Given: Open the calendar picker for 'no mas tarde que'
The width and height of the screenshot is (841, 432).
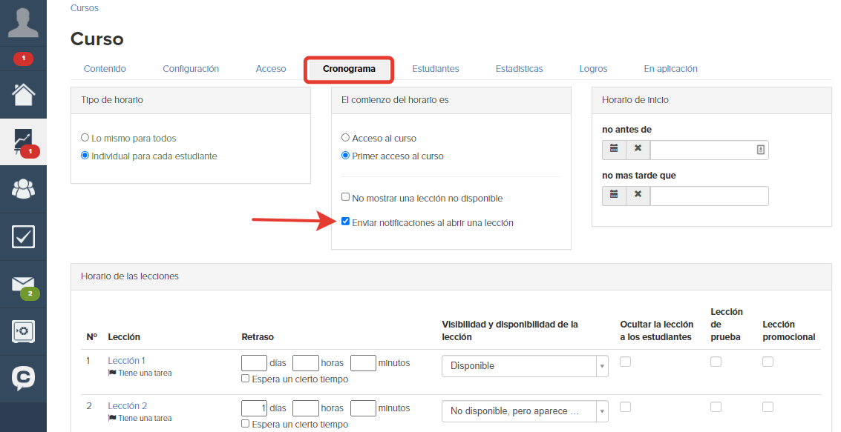Looking at the screenshot, I should click(x=614, y=196).
